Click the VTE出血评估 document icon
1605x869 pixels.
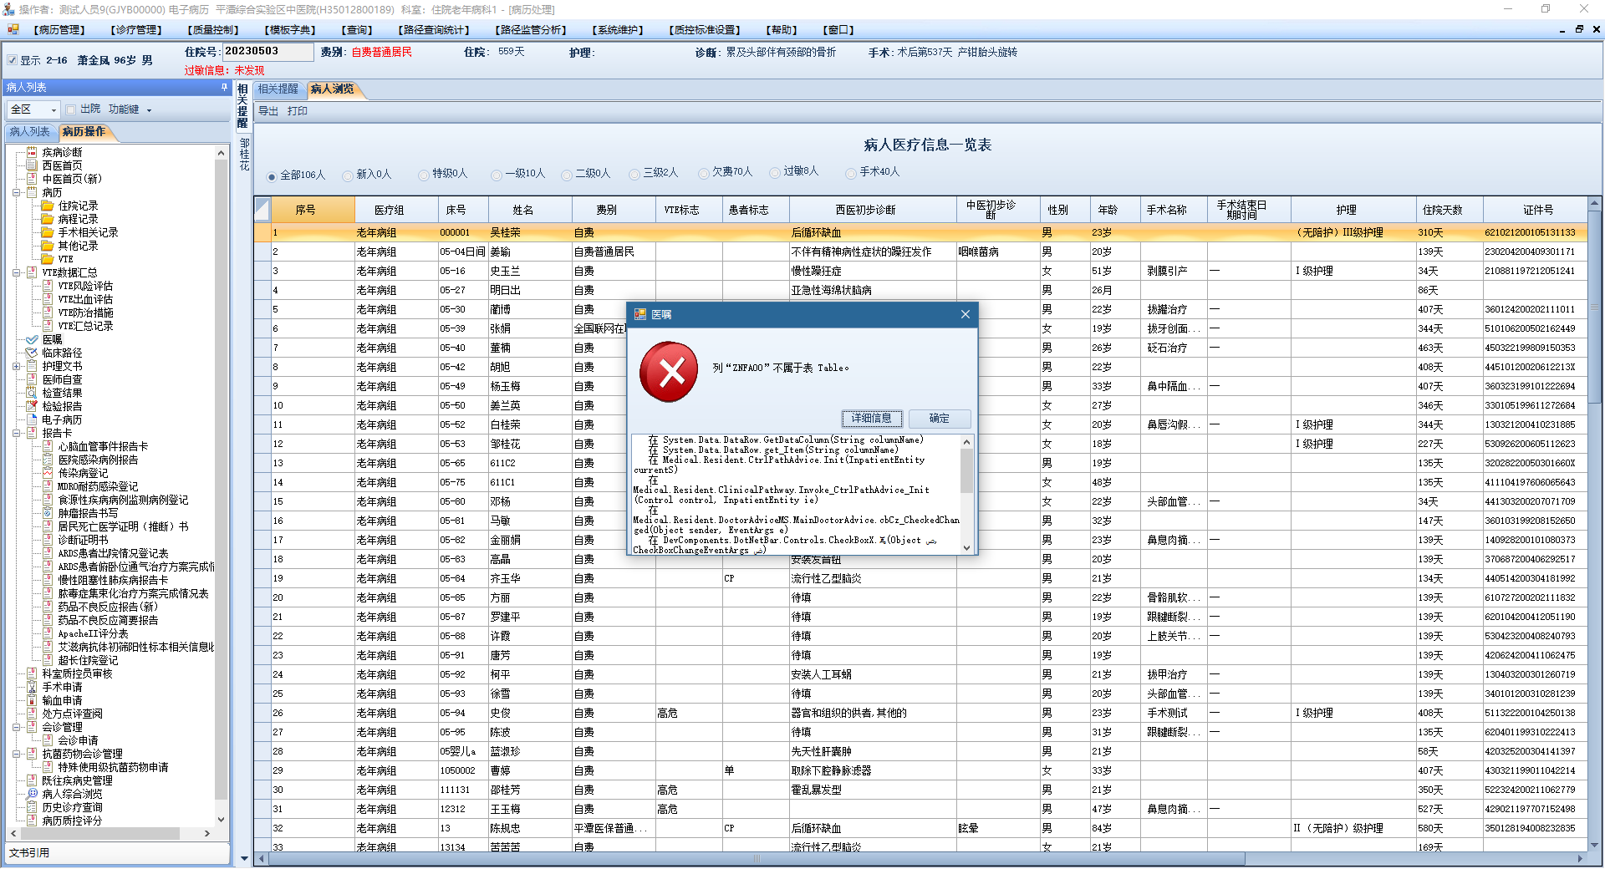(48, 299)
